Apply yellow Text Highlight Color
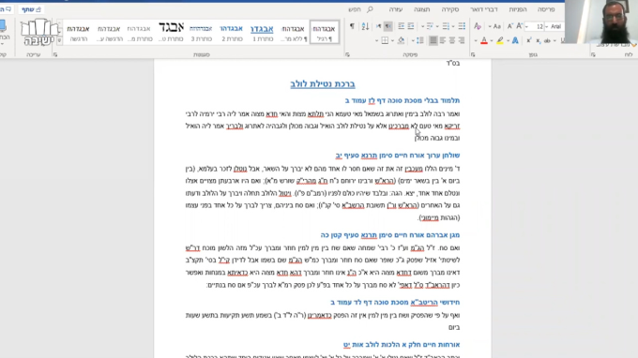The image size is (638, 358). pyautogui.click(x=500, y=40)
